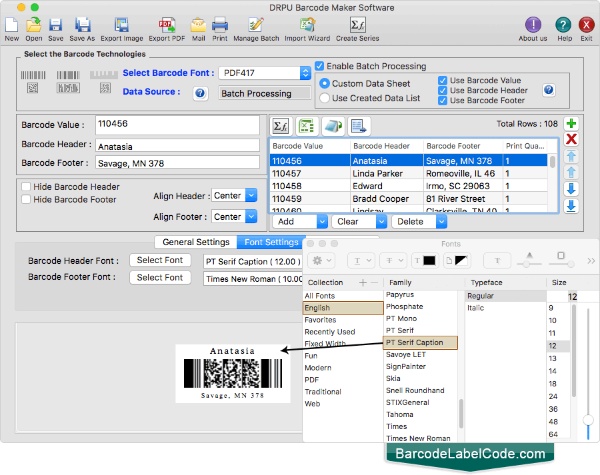Uncheck Use Barcode Value
Viewport: 600px width, 475px height.
tap(443, 81)
